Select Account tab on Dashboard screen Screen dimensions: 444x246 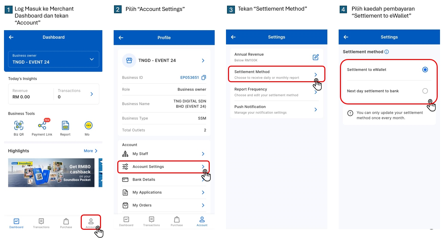[91, 223]
